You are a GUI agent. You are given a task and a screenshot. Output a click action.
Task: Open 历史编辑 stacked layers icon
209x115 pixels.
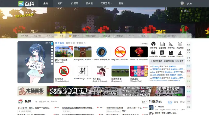click(x=180, y=44)
